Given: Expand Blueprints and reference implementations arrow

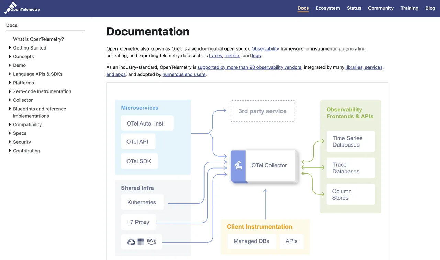Looking at the screenshot, I should point(10,109).
